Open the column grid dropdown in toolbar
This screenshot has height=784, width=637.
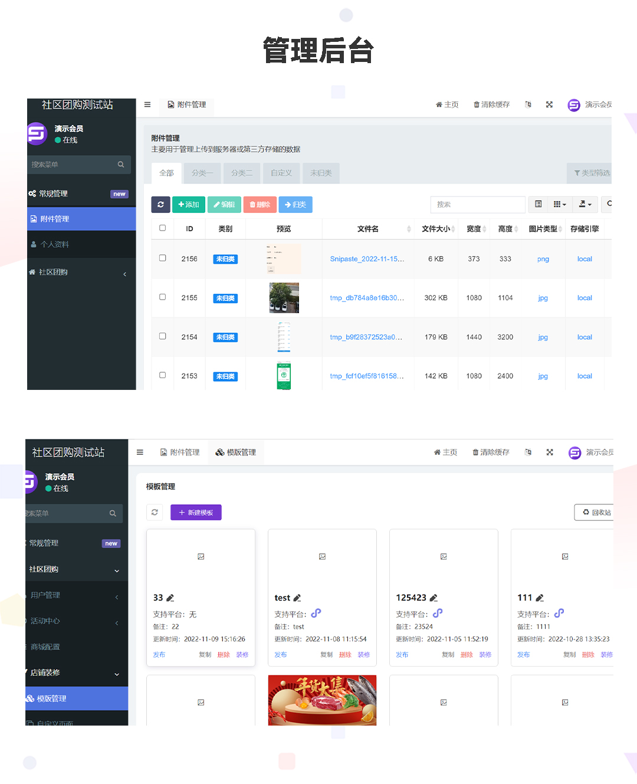560,205
